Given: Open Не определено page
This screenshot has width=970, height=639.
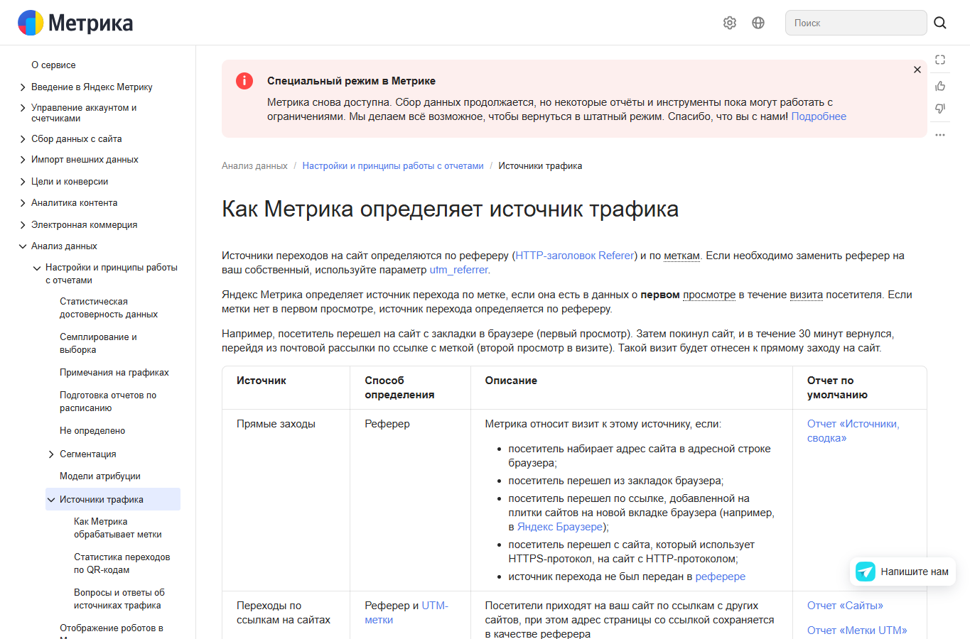Looking at the screenshot, I should (92, 431).
